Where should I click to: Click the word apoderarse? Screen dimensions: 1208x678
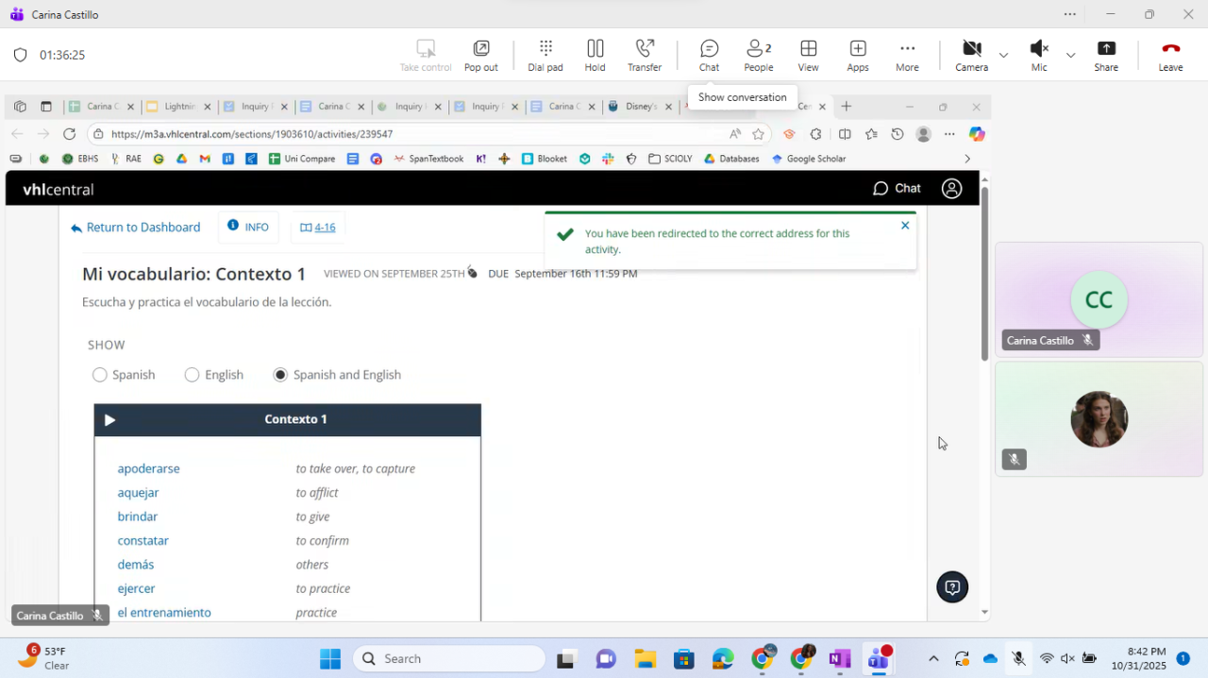148,468
